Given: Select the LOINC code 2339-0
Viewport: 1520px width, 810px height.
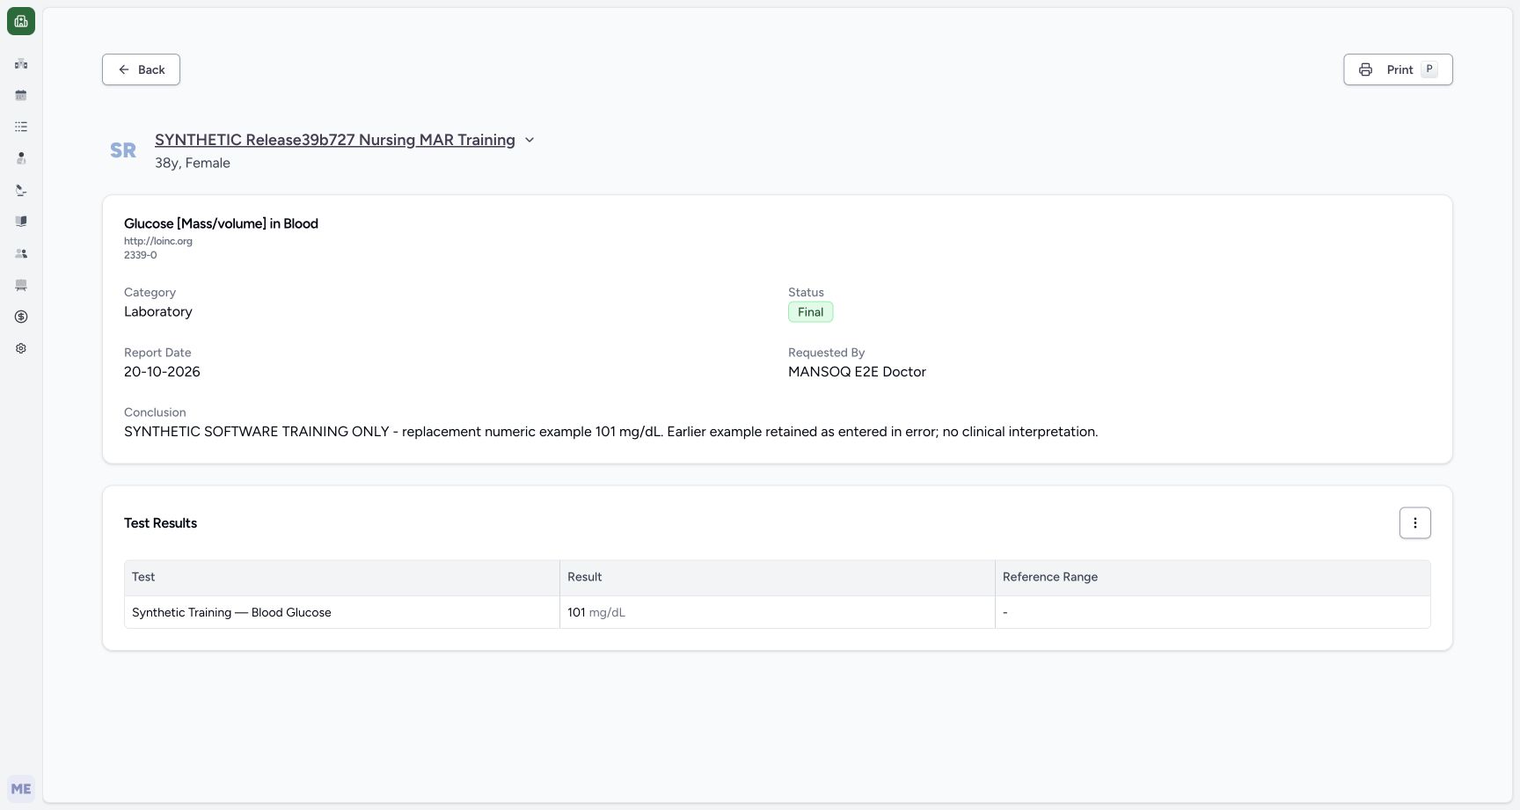Looking at the screenshot, I should pos(141,255).
